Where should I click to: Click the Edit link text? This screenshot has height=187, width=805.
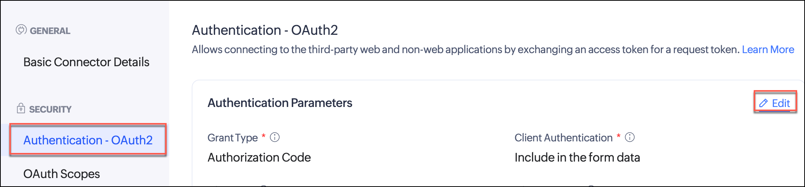(x=781, y=103)
